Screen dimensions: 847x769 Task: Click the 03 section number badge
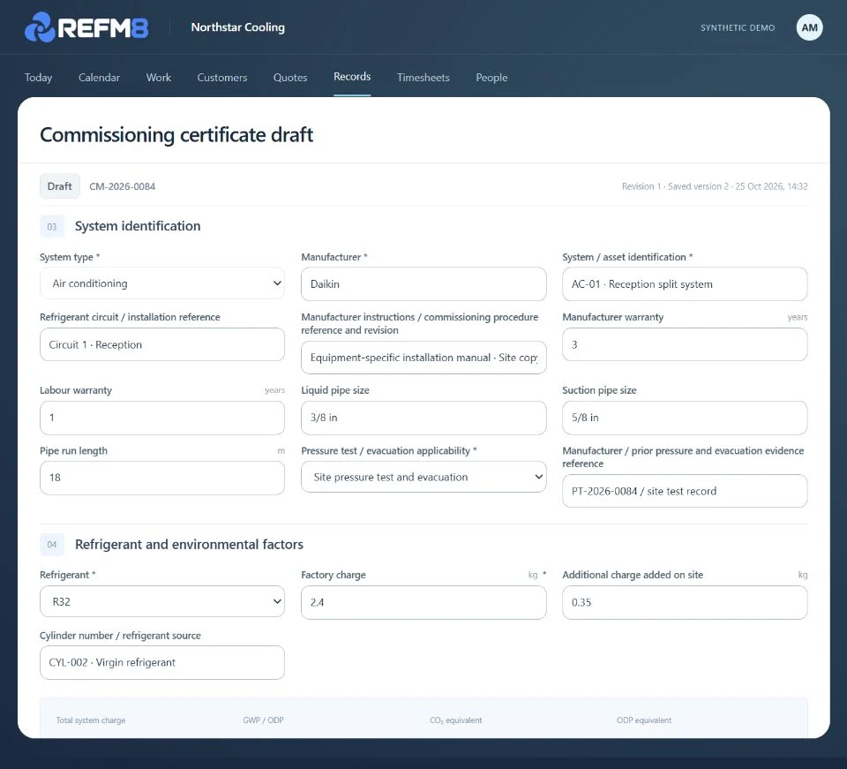52,226
